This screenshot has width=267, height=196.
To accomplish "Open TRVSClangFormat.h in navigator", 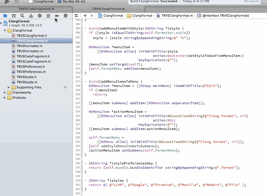I will (32, 36).
